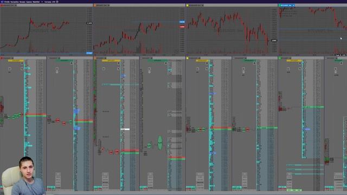Click the green ticker bar in the fourth order book
The image size is (347, 195).
(x=158, y=61)
